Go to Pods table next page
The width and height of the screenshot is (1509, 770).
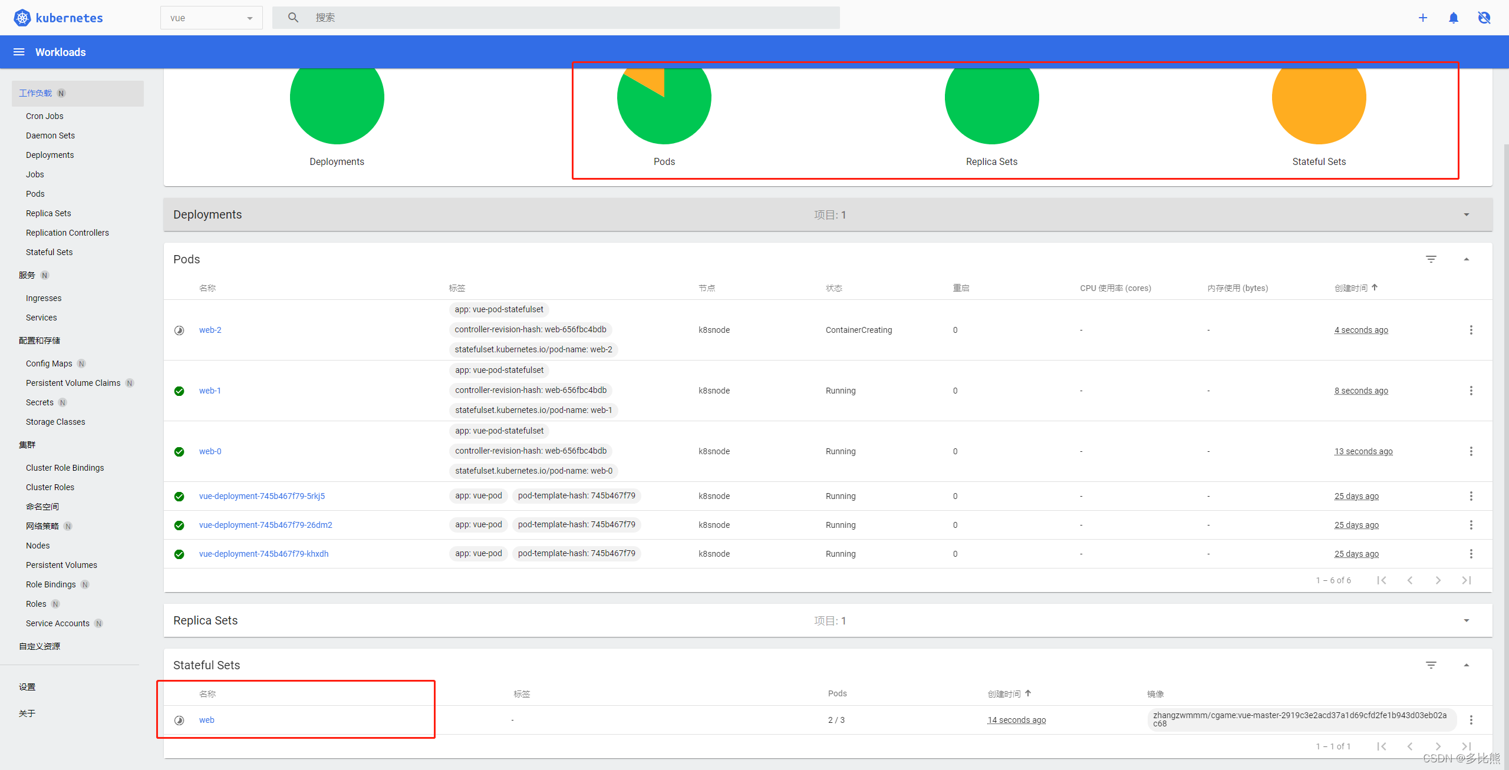[x=1438, y=580]
